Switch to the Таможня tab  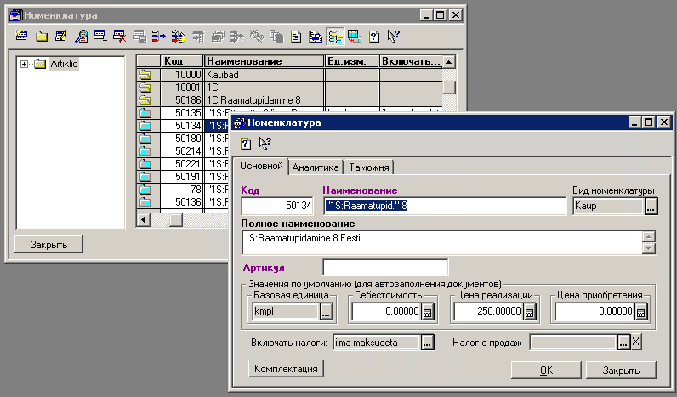click(x=369, y=167)
